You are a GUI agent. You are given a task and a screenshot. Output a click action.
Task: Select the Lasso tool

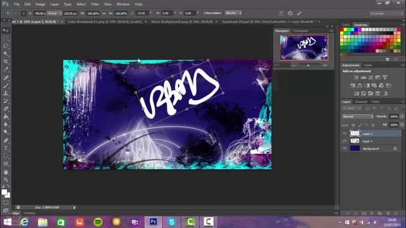[x=6, y=46]
